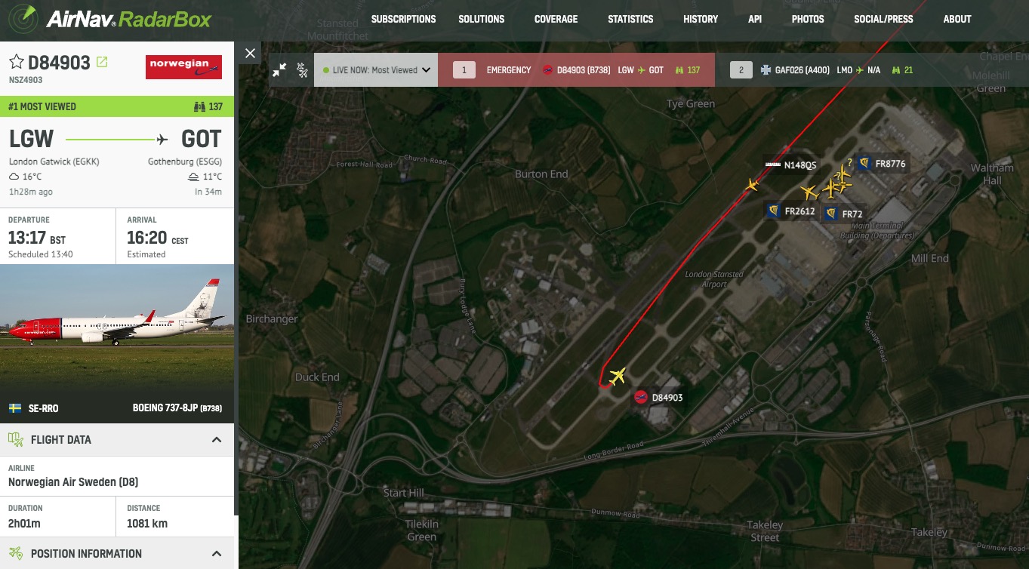Click the Norwegian Air Sweden (D8) airline name
This screenshot has width=1029, height=569.
(x=73, y=482)
